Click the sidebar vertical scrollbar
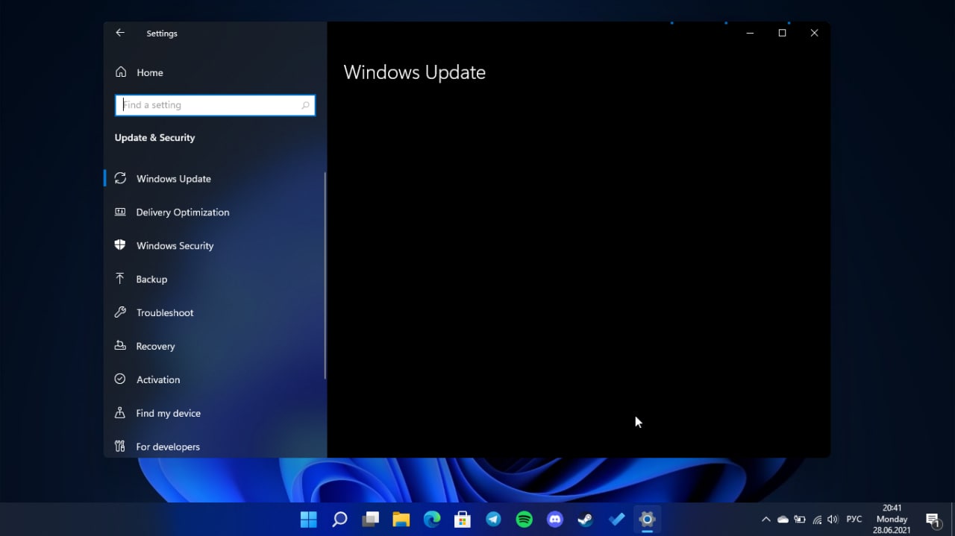This screenshot has height=536, width=955. [x=325, y=276]
